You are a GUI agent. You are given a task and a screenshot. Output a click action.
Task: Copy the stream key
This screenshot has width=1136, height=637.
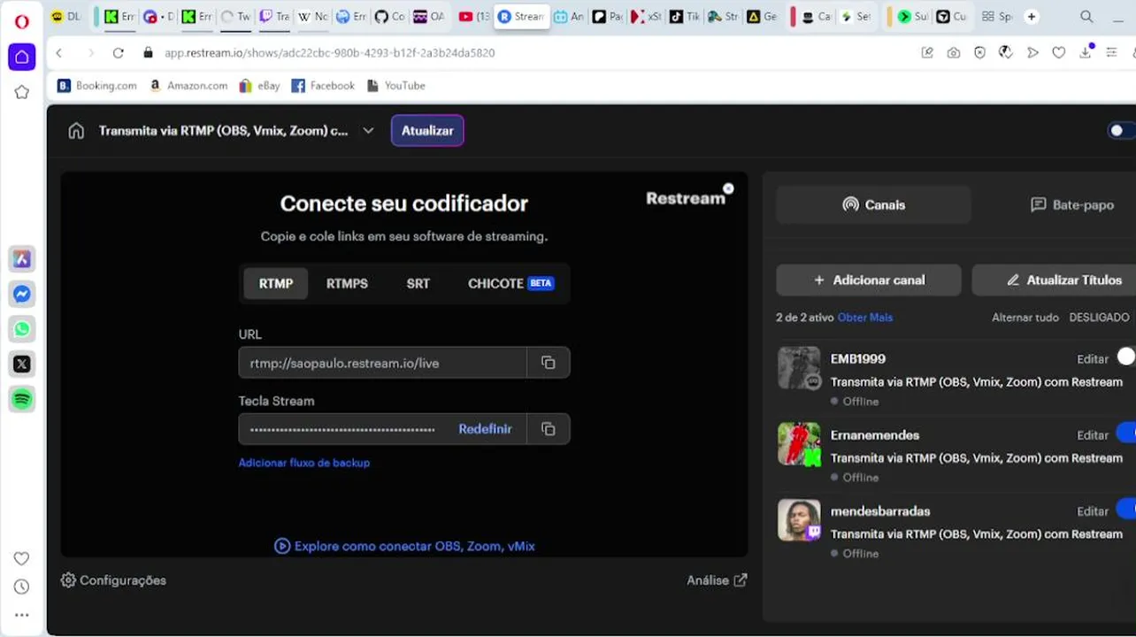tap(549, 429)
